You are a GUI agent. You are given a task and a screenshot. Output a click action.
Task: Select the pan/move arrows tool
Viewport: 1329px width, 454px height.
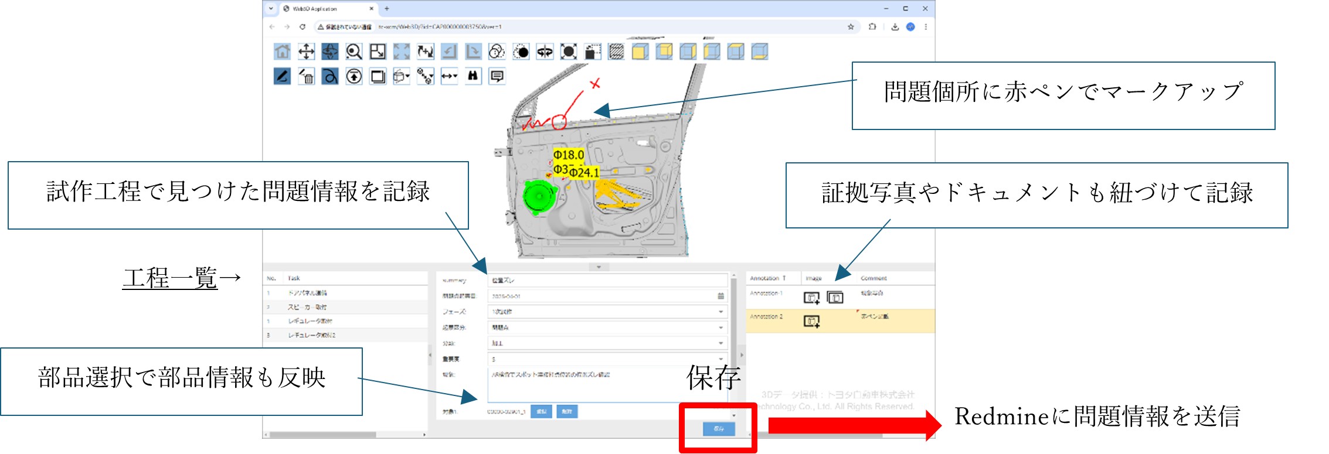coord(306,52)
